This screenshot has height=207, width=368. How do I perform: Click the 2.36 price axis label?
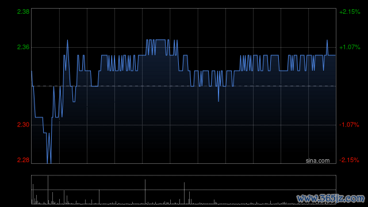23,47
